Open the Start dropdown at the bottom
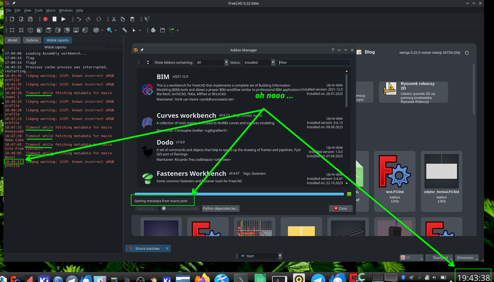 tap(280, 256)
